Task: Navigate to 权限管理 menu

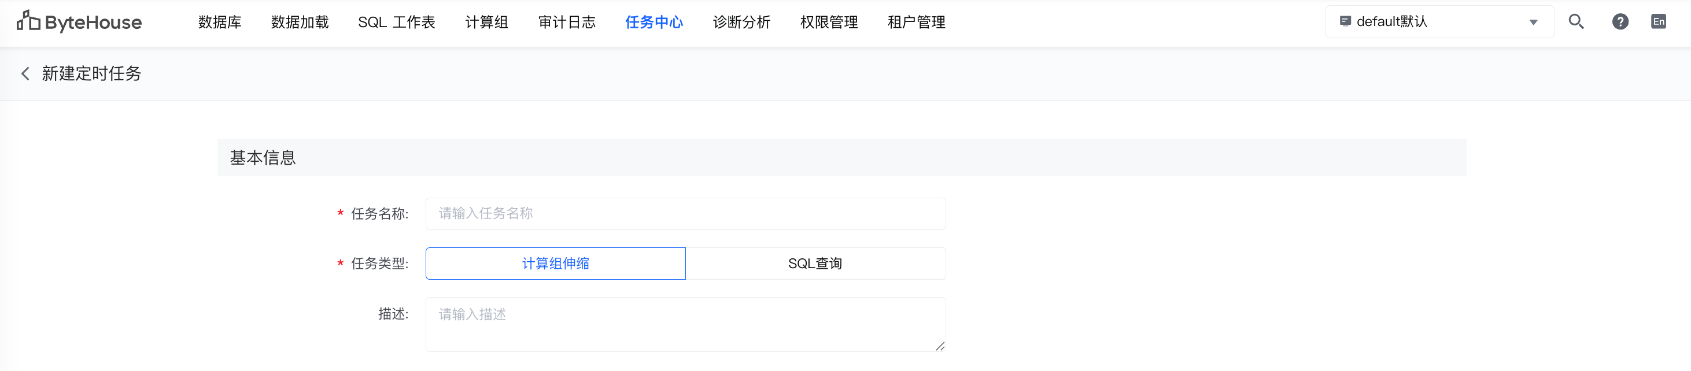Action: coord(828,23)
